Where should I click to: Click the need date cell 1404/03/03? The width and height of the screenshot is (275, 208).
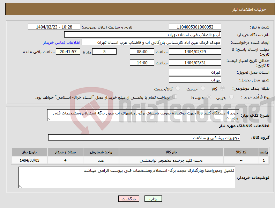point(29,160)
